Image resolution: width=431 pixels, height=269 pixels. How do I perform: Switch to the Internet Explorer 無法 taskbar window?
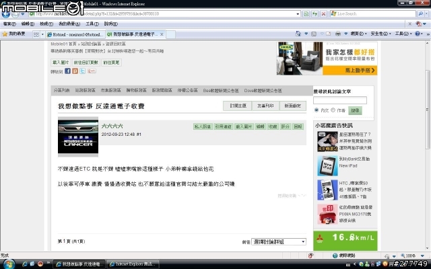click(x=133, y=264)
